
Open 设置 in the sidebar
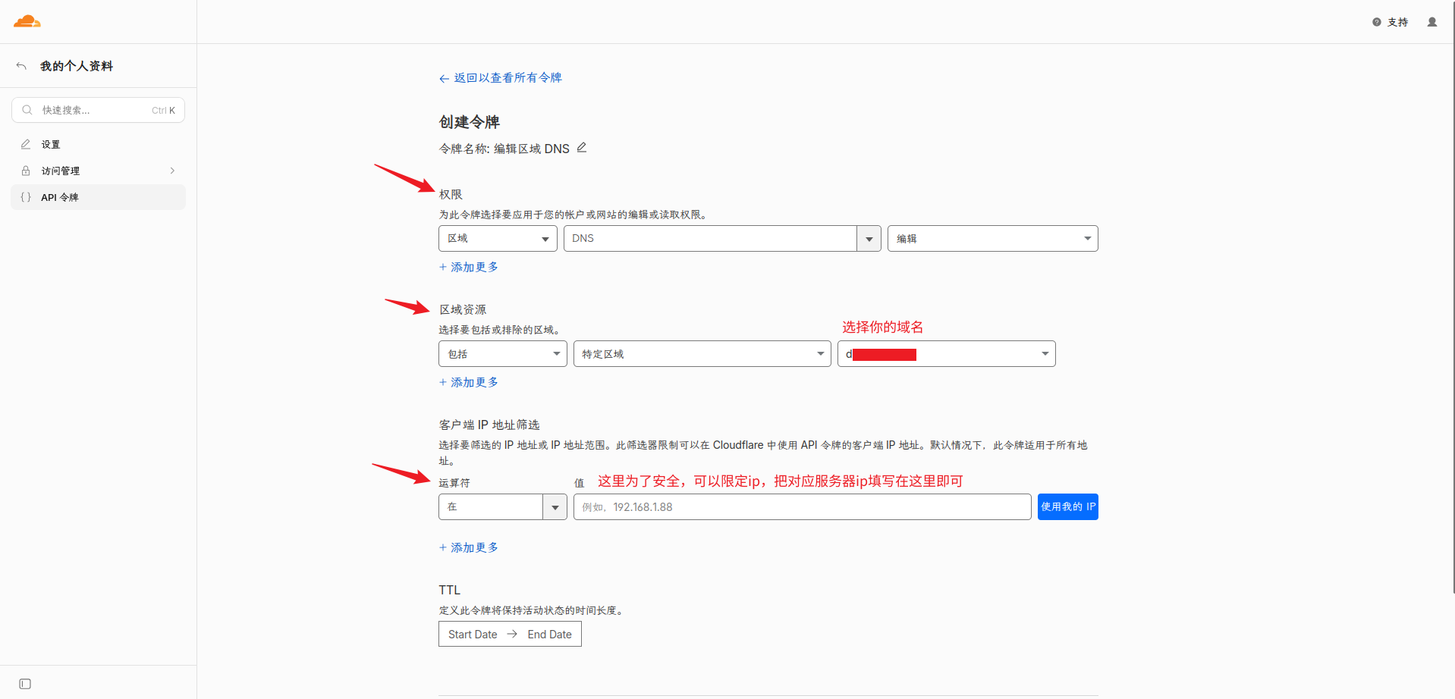pyautogui.click(x=99, y=144)
